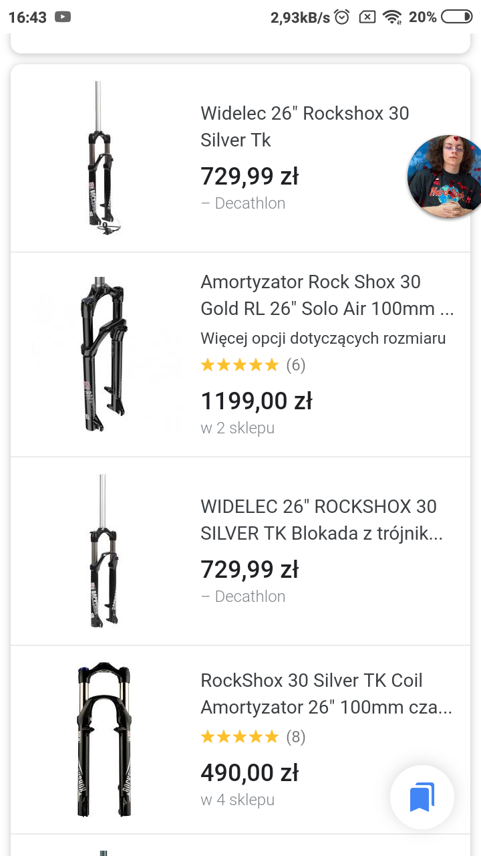Tap the blue bookmarks floating button
The width and height of the screenshot is (481, 856).
[422, 797]
